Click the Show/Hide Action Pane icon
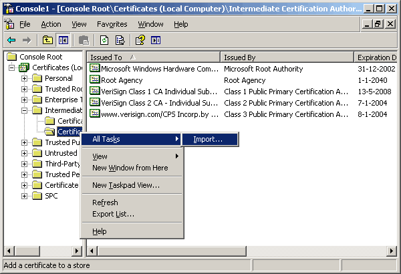This screenshot has height=274, width=401. click(156, 40)
